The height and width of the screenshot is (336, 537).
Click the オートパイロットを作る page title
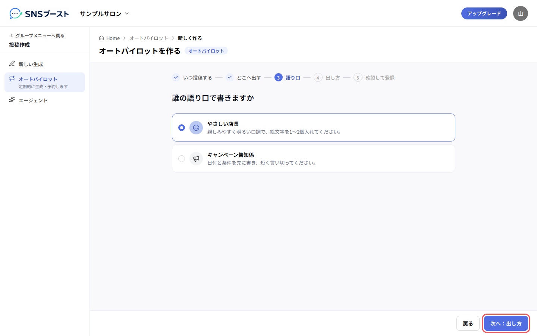point(140,51)
